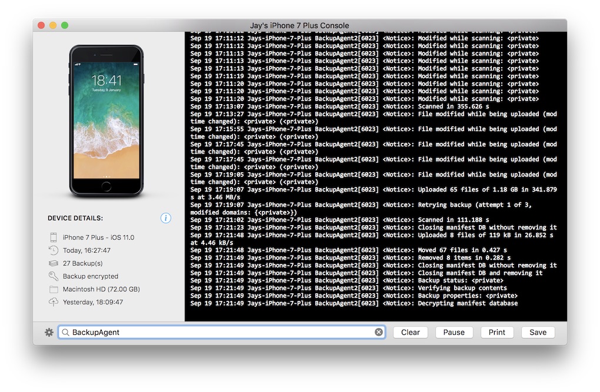Focus the BackupAgent search field
600x392 pixels.
point(222,332)
